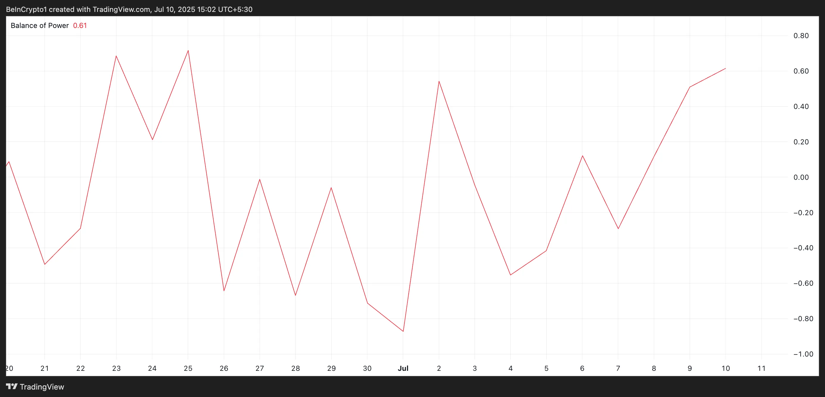825x397 pixels.
Task: Click the −0.80 price scale label
Action: (x=803, y=319)
